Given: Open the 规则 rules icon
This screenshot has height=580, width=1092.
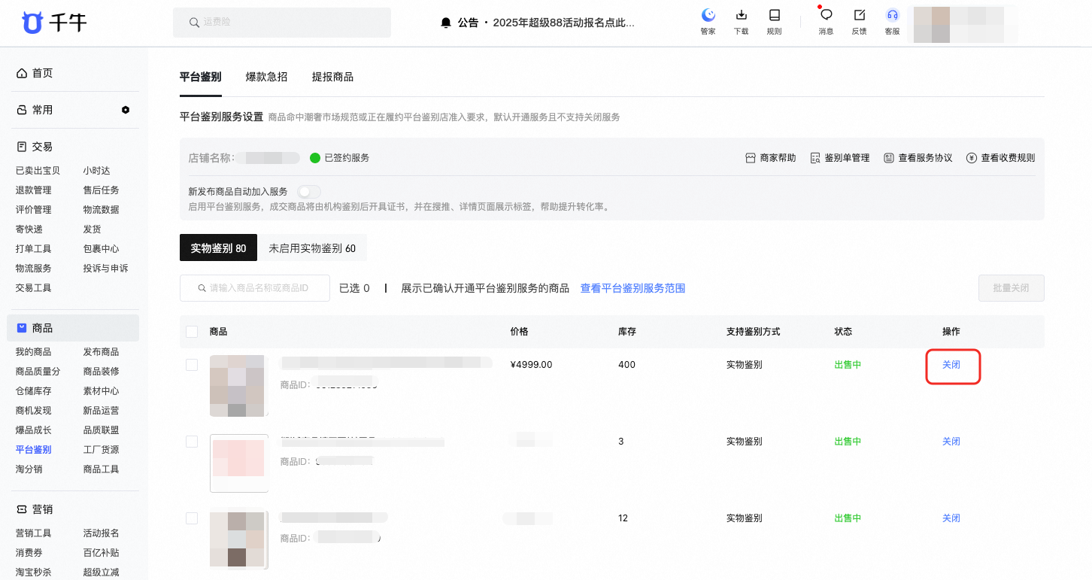Looking at the screenshot, I should pyautogui.click(x=774, y=15).
